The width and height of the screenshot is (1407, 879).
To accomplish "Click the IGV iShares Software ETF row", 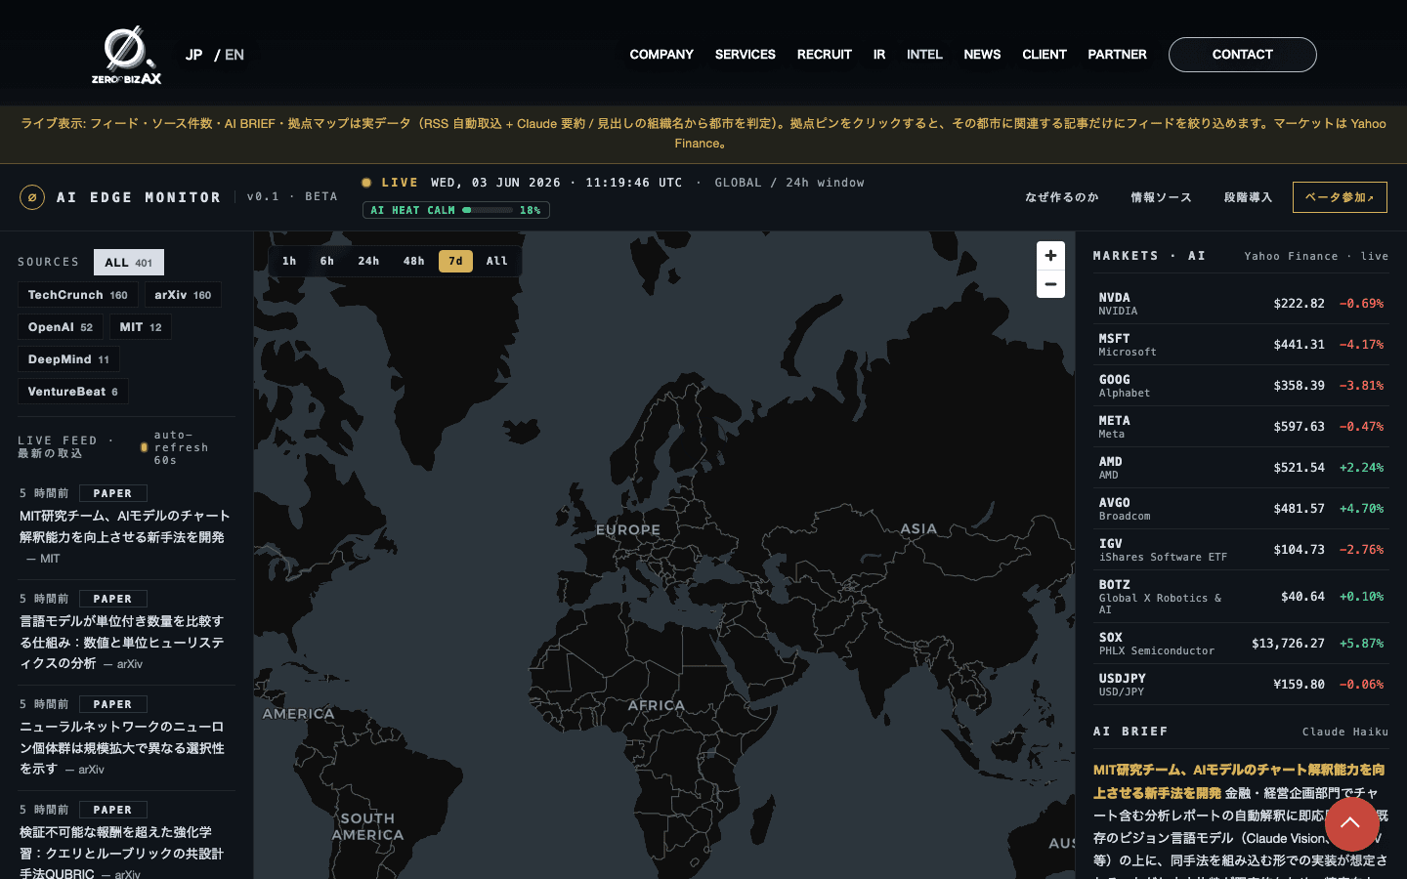I will click(1241, 550).
